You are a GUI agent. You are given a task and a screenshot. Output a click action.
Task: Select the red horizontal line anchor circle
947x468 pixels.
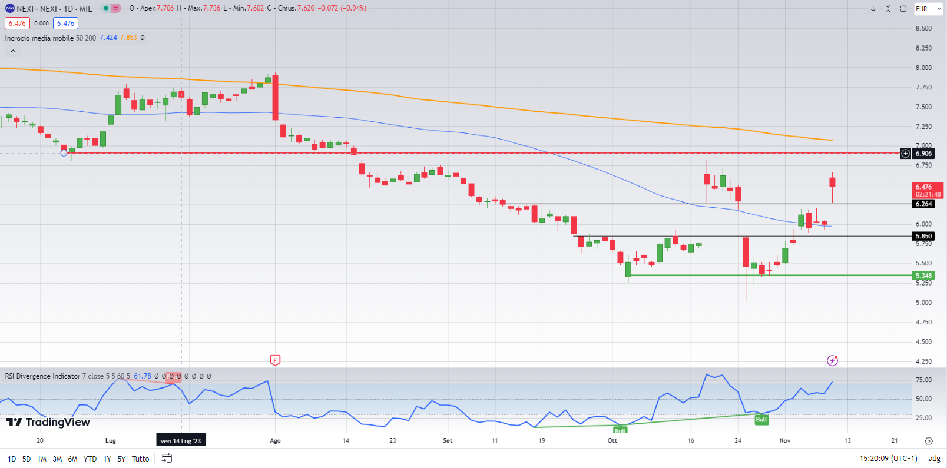pos(64,153)
